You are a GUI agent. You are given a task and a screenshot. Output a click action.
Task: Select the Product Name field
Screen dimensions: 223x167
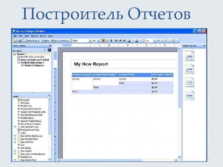(27, 118)
